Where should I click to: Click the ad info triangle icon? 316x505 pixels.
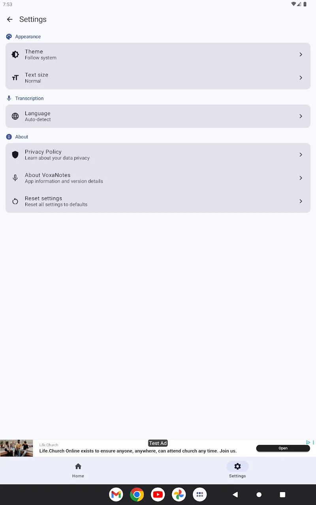coord(308,442)
